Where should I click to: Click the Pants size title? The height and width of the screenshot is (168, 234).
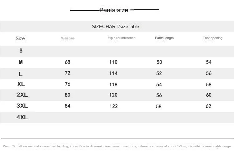pyautogui.click(x=114, y=10)
